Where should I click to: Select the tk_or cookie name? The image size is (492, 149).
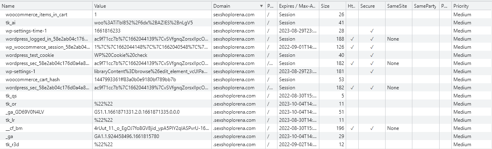click(11, 104)
